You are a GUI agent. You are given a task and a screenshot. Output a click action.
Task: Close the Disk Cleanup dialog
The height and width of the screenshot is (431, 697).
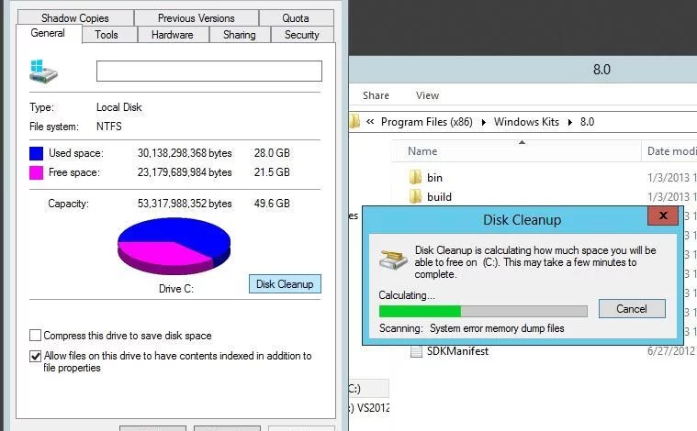[663, 215]
